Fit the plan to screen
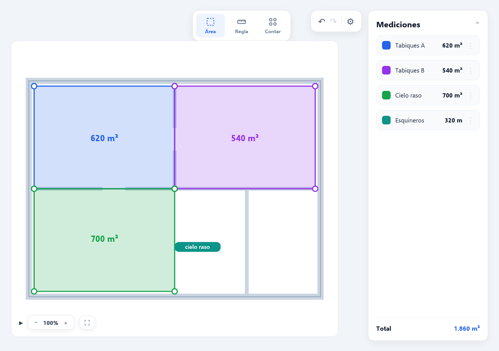Image resolution: width=499 pixels, height=351 pixels. 87,323
